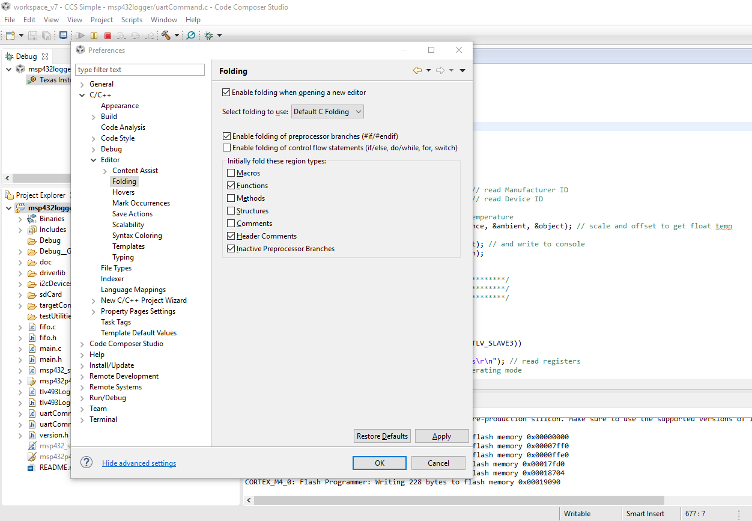Image resolution: width=752 pixels, height=521 pixels.
Task: Open the Edit menu
Action: [x=29, y=20]
